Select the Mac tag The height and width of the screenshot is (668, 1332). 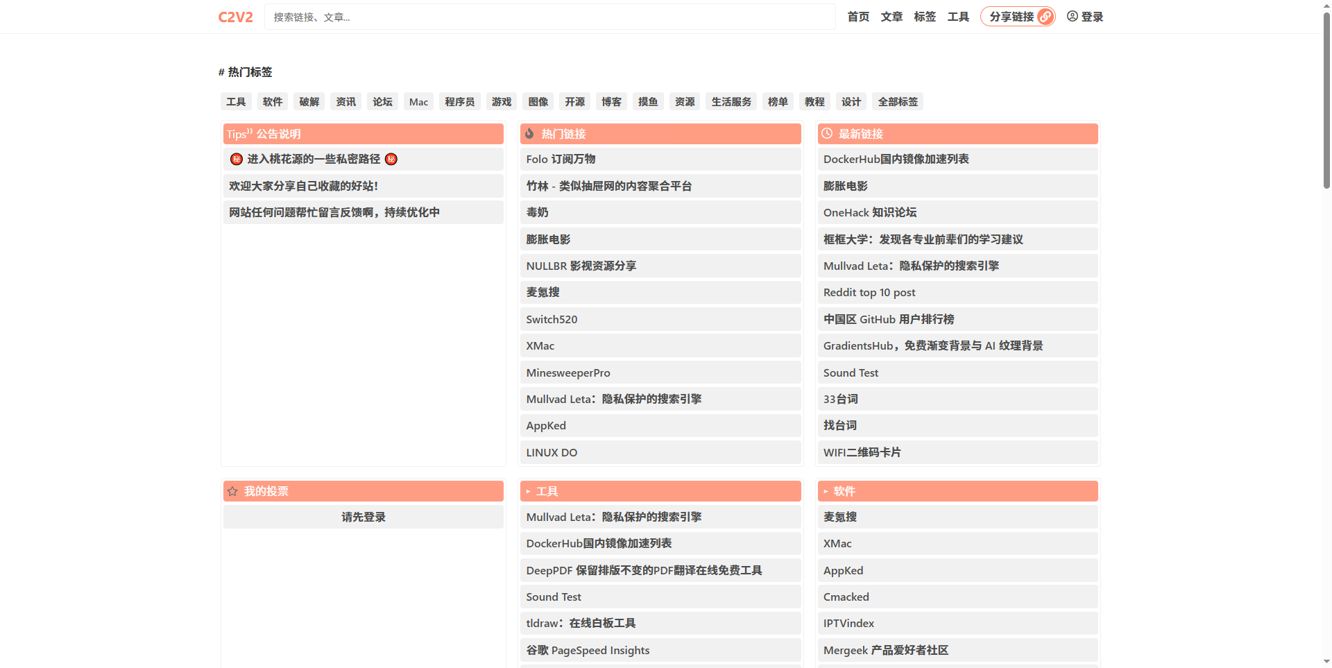pos(418,102)
